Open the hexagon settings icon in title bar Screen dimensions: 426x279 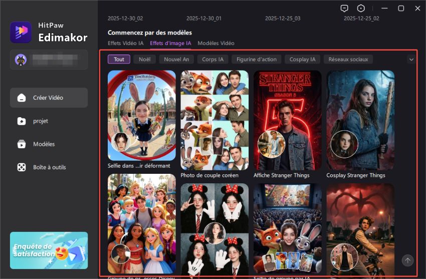361,9
